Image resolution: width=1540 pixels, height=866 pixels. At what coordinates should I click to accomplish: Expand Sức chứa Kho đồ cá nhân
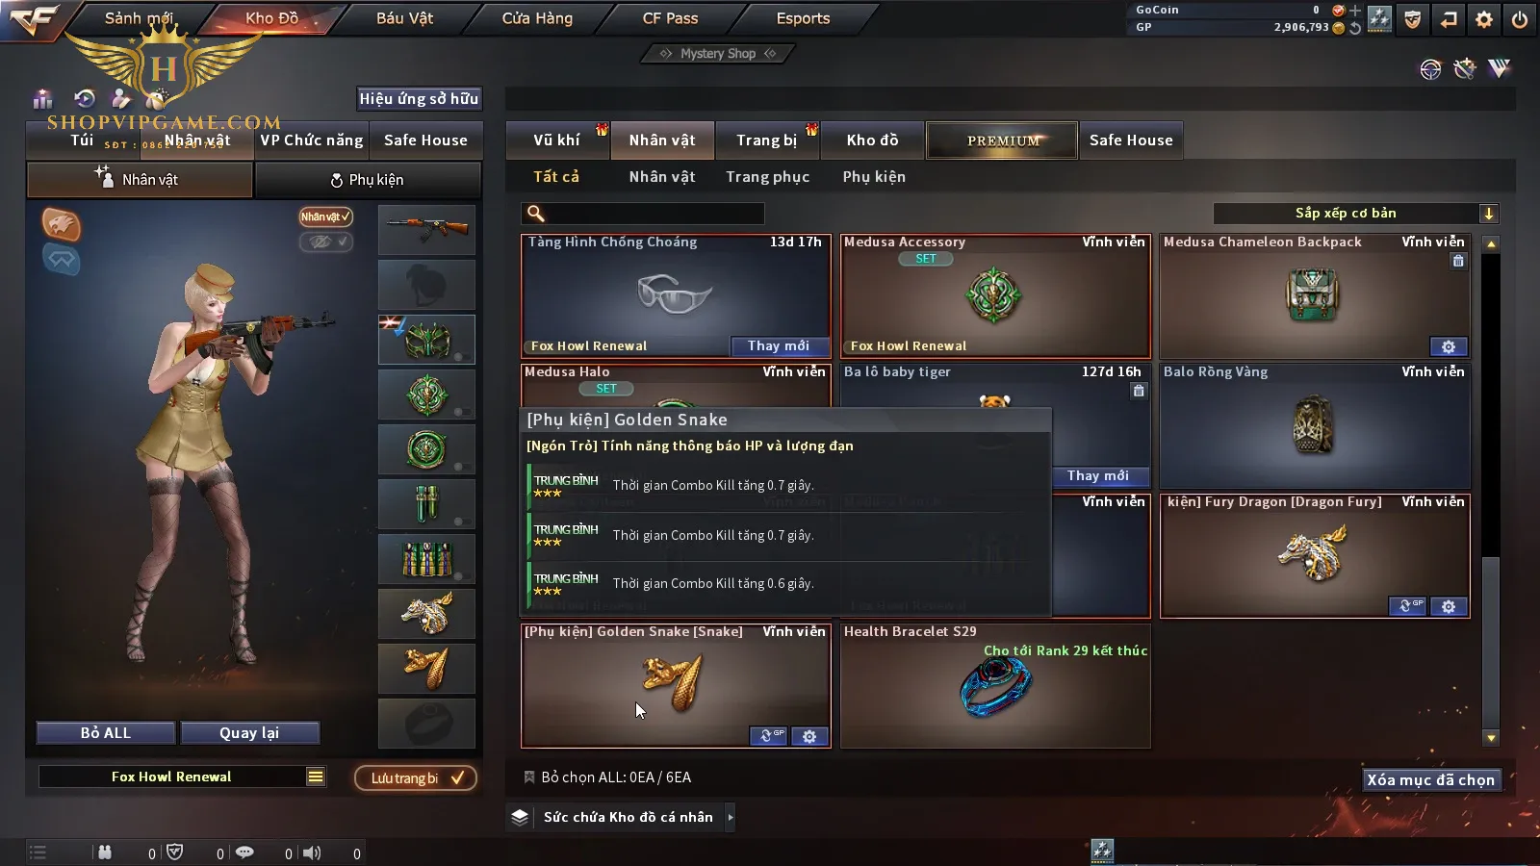click(x=731, y=817)
